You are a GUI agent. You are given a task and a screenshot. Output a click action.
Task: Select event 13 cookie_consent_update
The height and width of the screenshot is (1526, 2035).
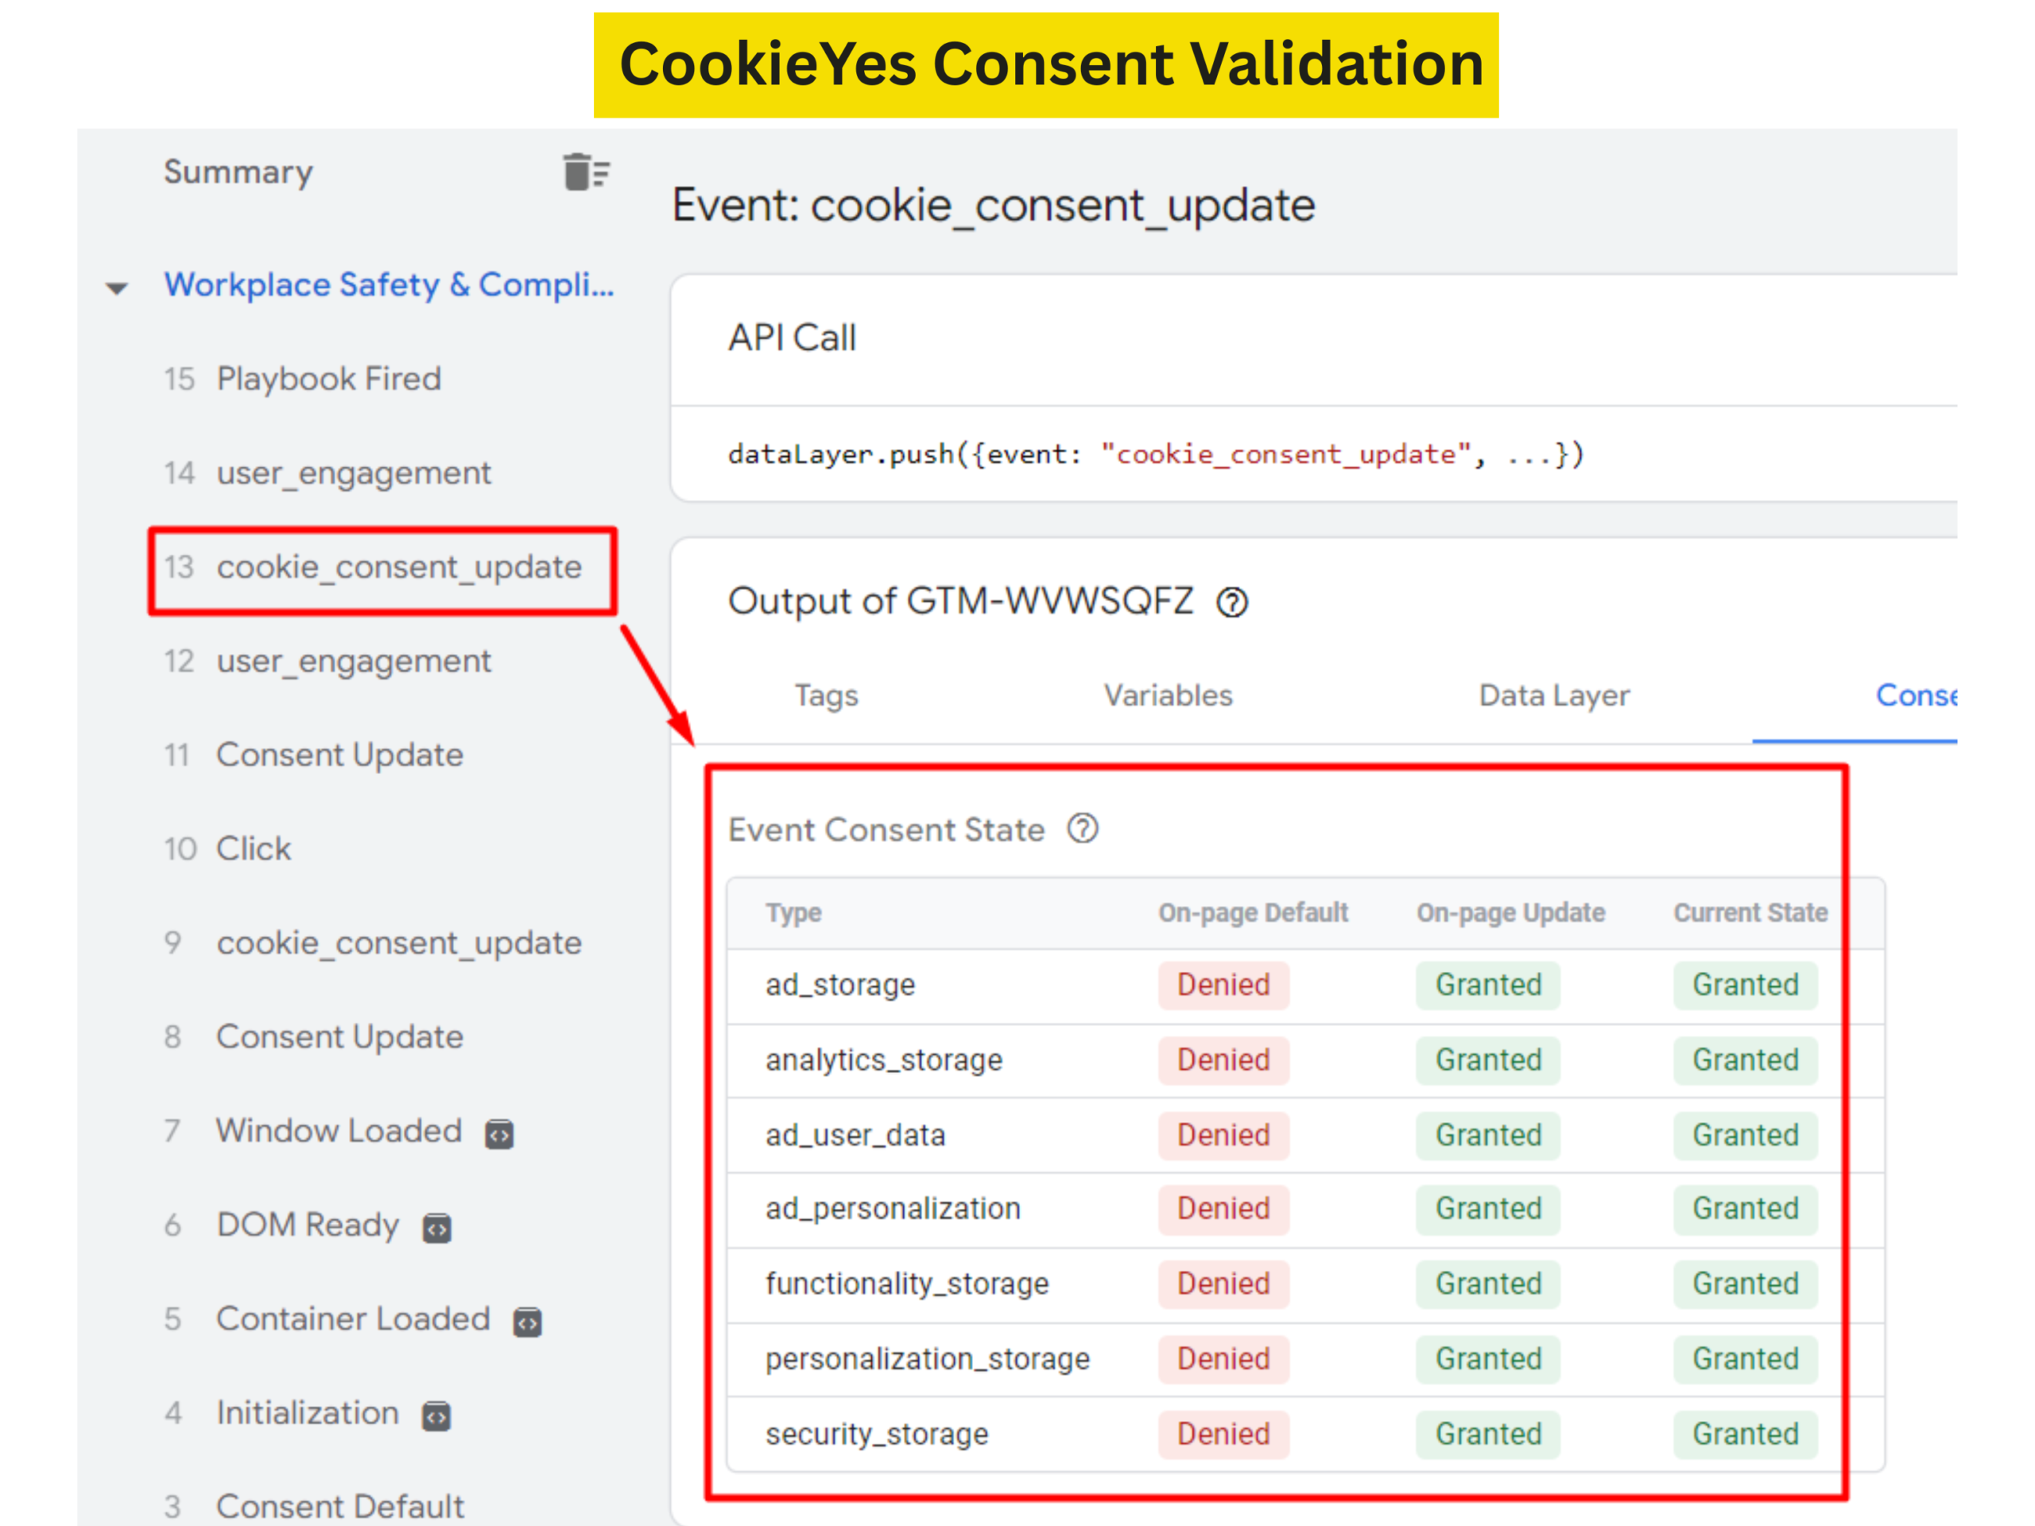[x=398, y=567]
